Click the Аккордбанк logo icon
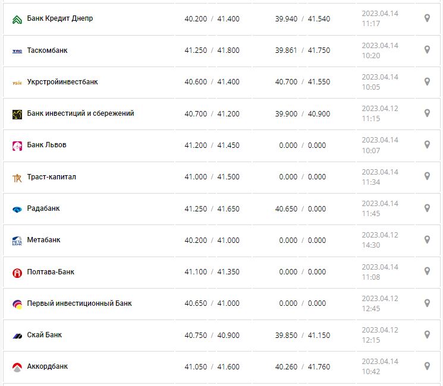This screenshot has width=443, height=386. [17, 366]
